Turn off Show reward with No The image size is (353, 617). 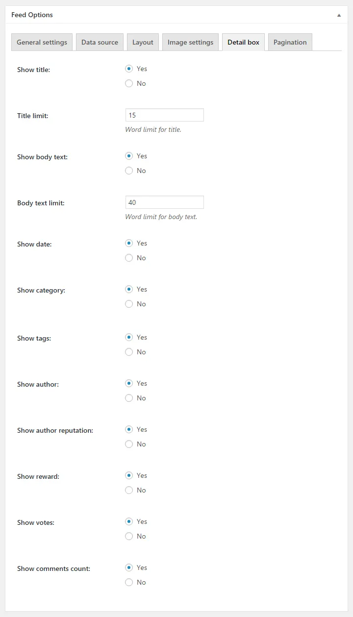(x=129, y=490)
